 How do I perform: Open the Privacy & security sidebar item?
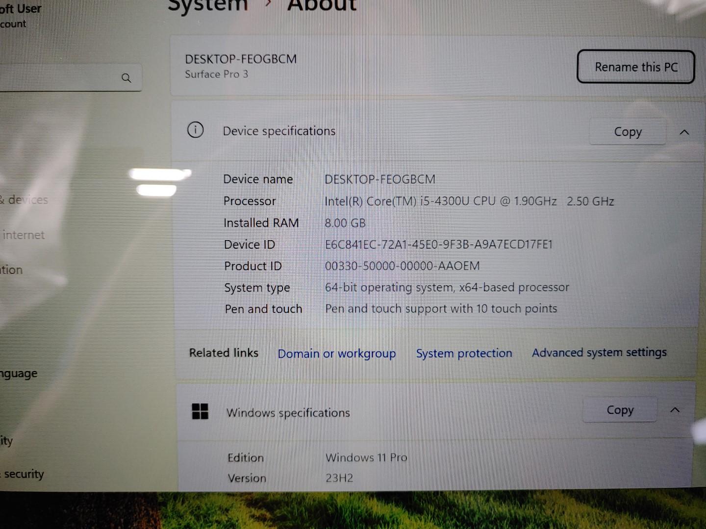22,474
